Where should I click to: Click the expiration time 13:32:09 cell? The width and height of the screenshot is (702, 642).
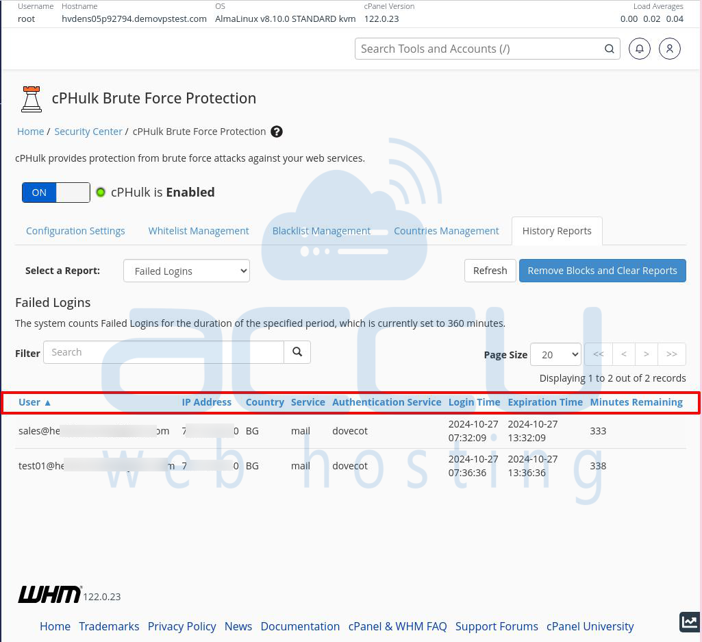(533, 431)
